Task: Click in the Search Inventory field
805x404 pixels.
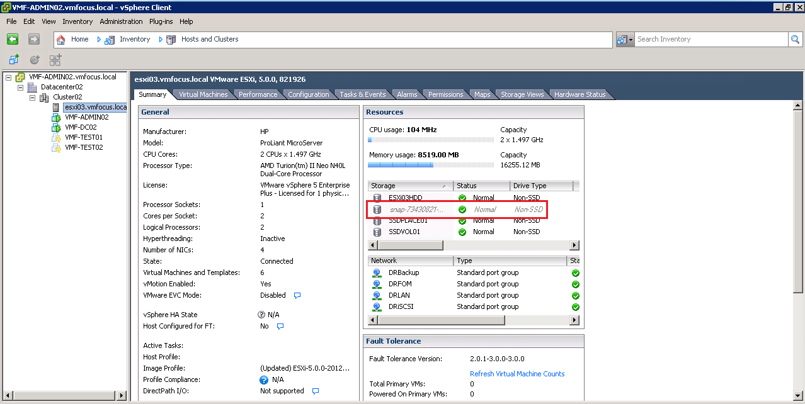Action: [x=711, y=39]
